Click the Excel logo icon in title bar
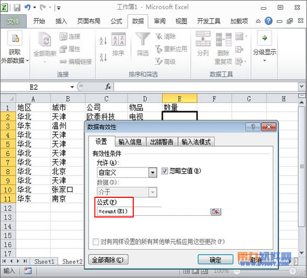The image size is (307, 278). click(x=4, y=8)
